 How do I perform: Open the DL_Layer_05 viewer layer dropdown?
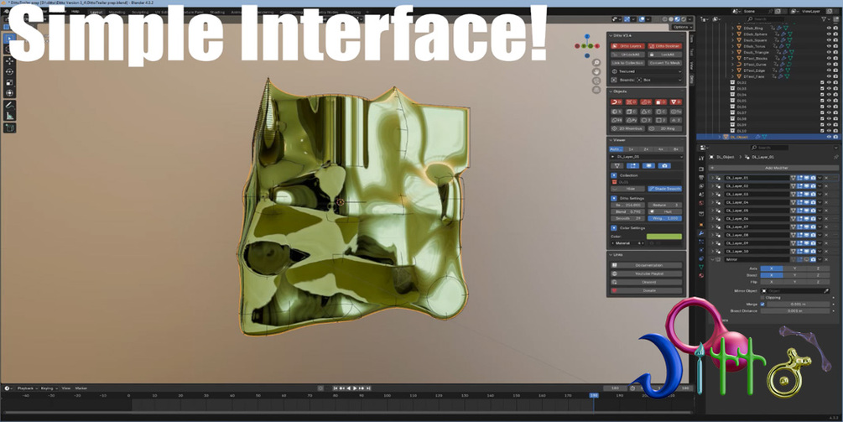click(x=647, y=157)
